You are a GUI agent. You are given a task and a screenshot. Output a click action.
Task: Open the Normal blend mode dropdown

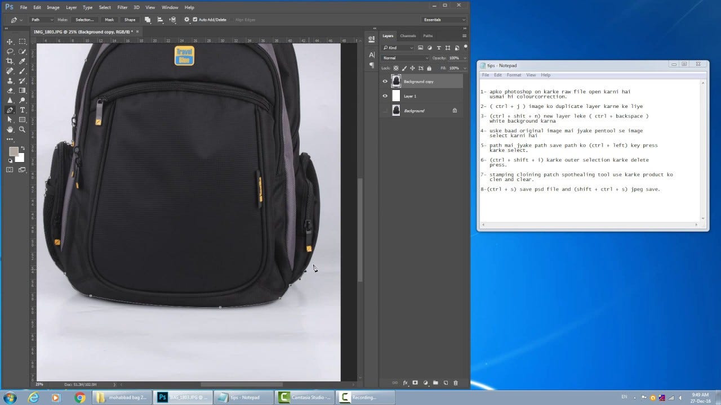coord(405,58)
